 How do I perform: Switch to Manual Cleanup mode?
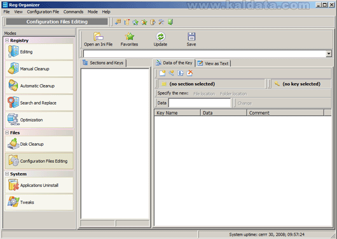(x=39, y=69)
